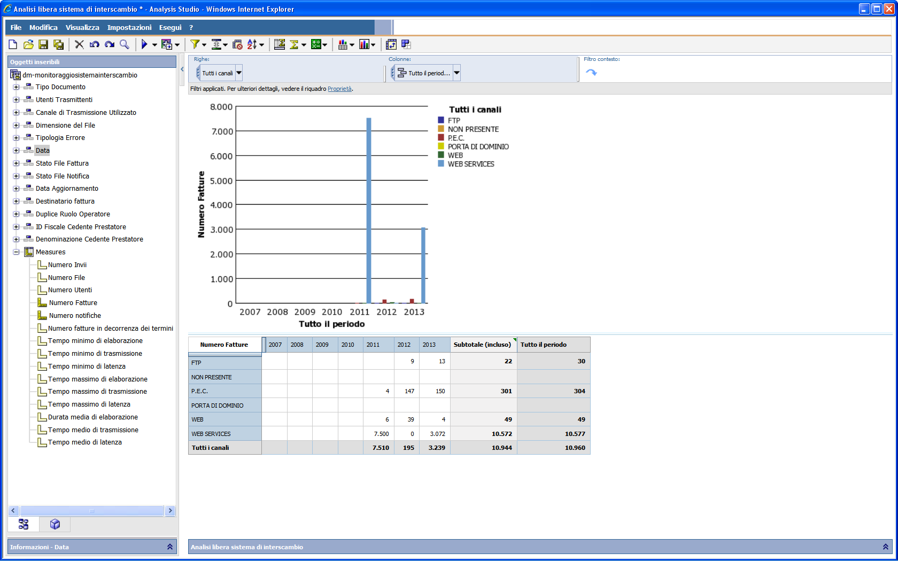Open Tutto il periodo columns dropdown arrow
Image resolution: width=898 pixels, height=561 pixels.
click(x=456, y=73)
